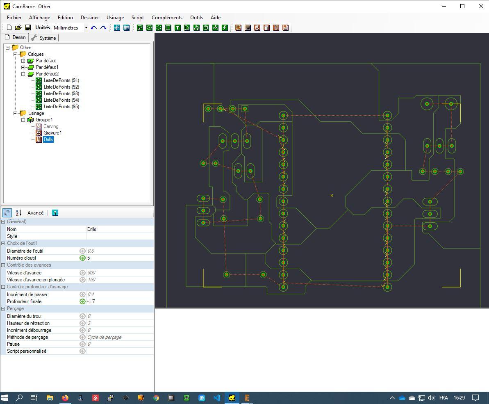The width and height of the screenshot is (489, 404).
Task: Select the Text drawing tool
Action: (x=177, y=27)
